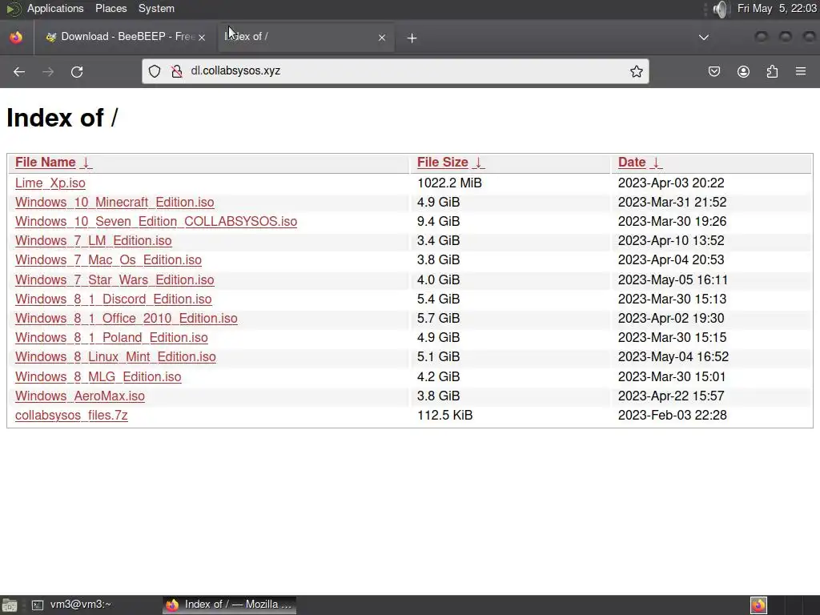
Task: Click the Firefox icon in bottom tray
Action: point(759,605)
